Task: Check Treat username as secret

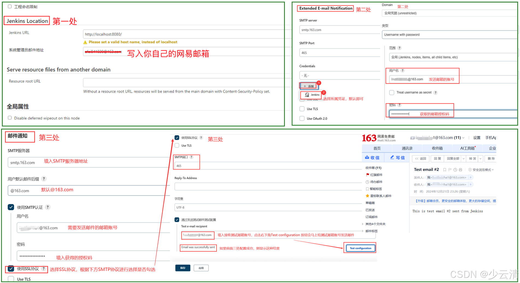Action: click(x=392, y=92)
